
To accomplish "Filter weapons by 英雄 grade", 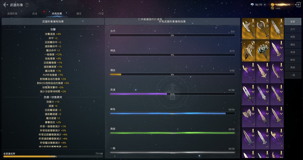I will coord(293,52).
